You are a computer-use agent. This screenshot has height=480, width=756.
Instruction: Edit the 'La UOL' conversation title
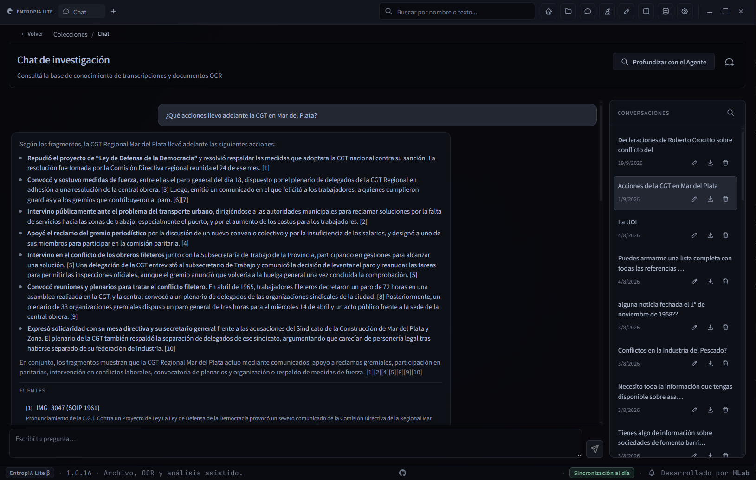[x=694, y=235]
